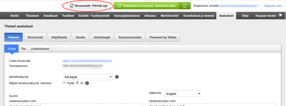Click the external link icon on green button

(120, 6)
